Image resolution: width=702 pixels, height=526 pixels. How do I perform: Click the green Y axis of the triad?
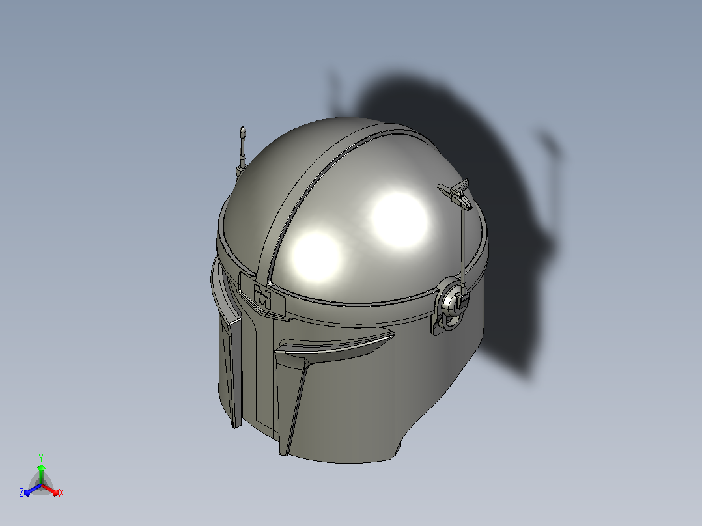click(x=41, y=475)
